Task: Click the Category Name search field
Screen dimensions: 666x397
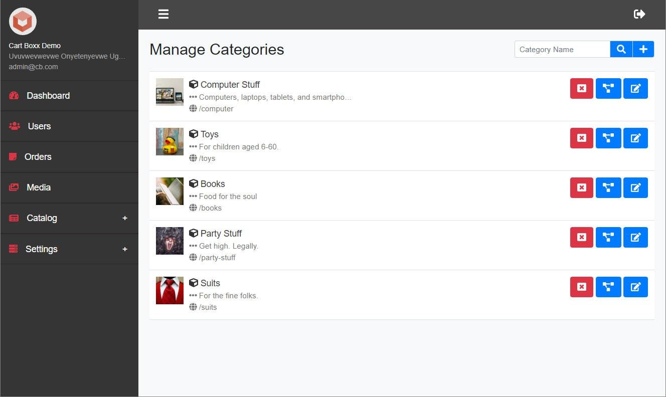Action: 562,49
